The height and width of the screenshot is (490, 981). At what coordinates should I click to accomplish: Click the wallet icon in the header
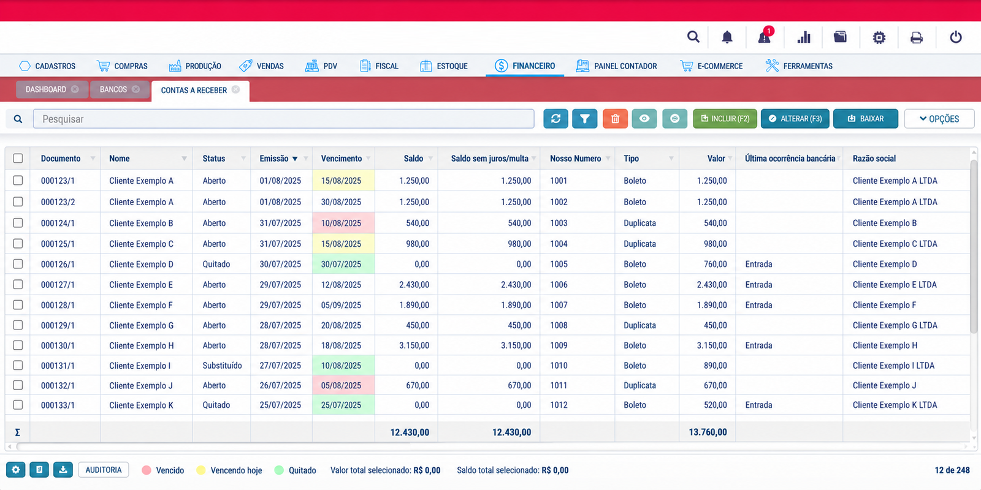840,37
